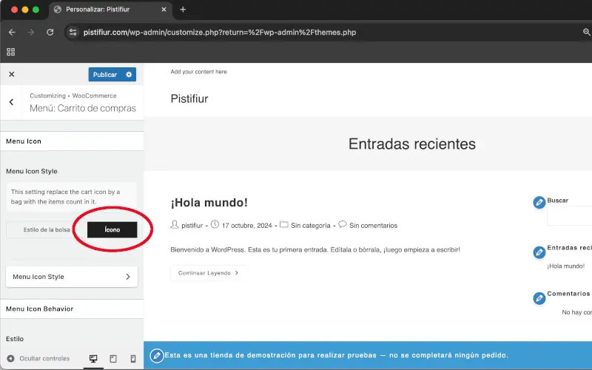Close the Personalizar: Pistifiur tab

(164, 10)
